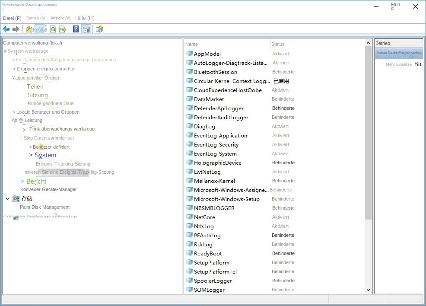Open help via the question mark icon
This screenshot has width=426, height=306.
tap(76, 29)
